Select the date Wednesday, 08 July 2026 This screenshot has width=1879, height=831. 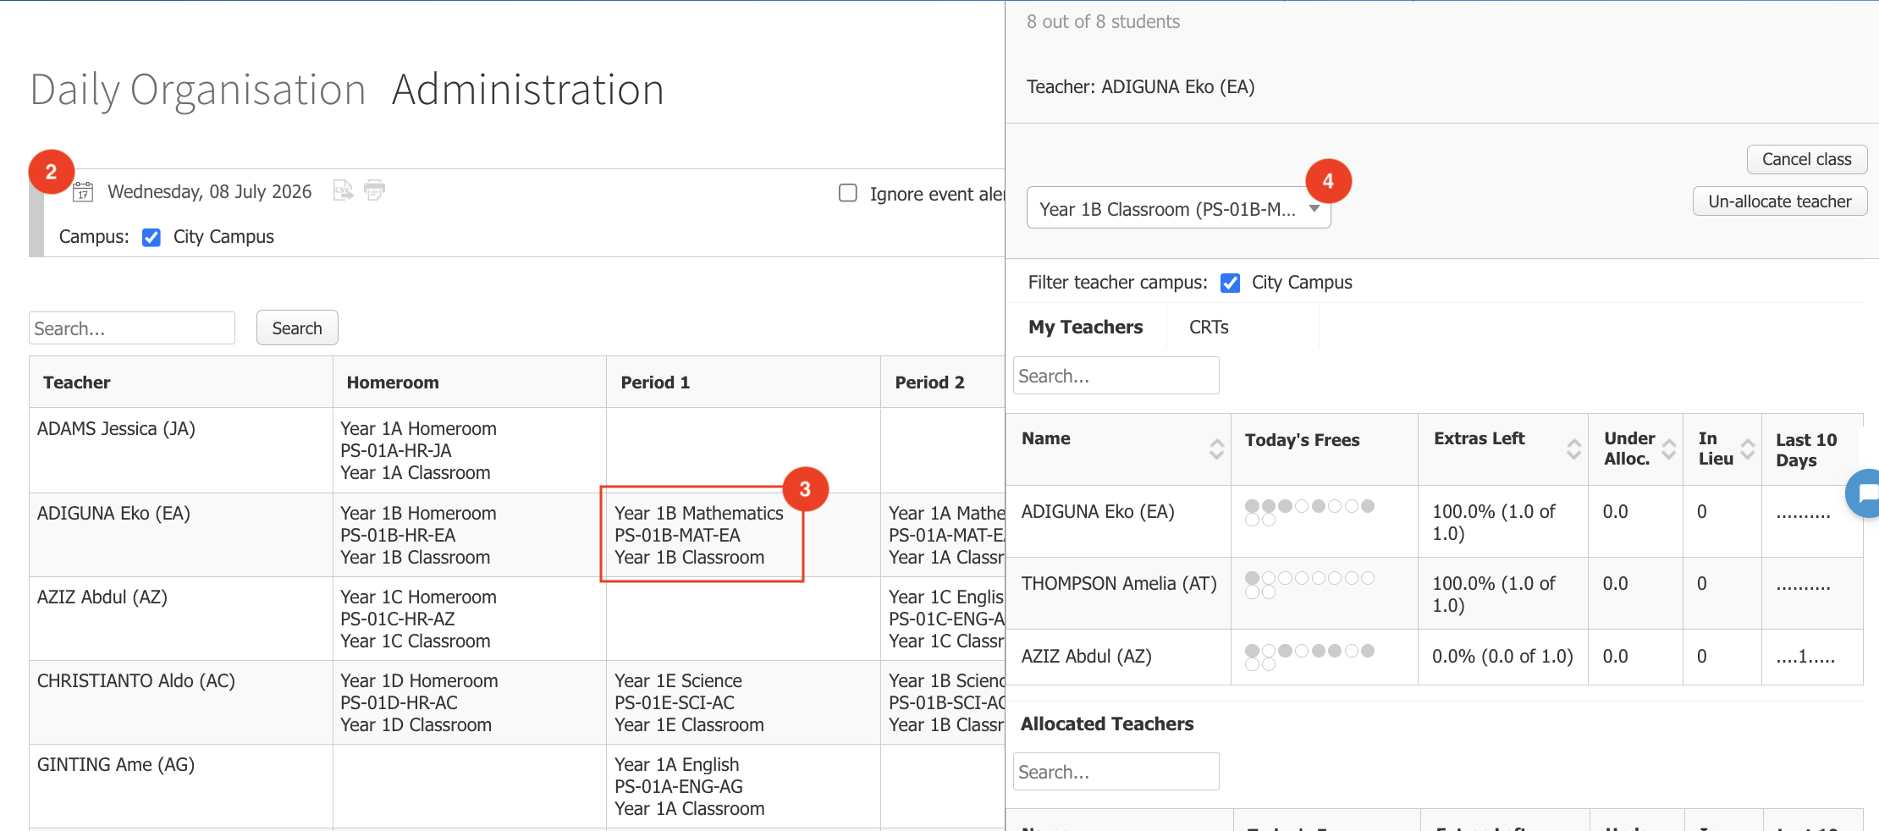click(209, 192)
